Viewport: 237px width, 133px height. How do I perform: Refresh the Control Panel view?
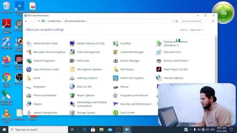(x=177, y=21)
